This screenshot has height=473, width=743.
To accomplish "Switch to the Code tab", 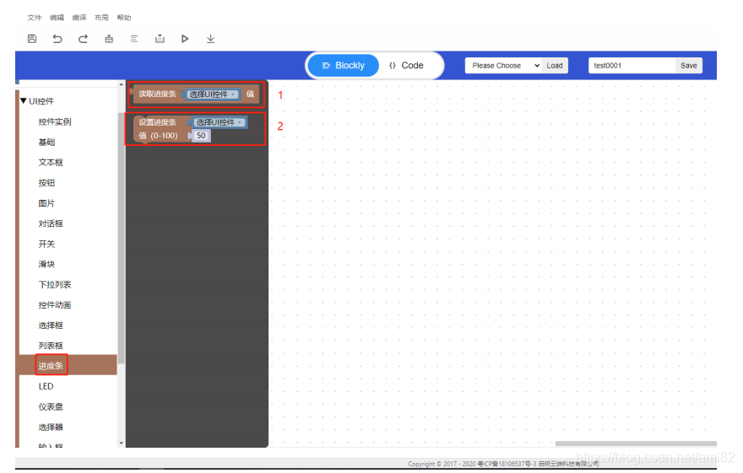I will click(407, 65).
